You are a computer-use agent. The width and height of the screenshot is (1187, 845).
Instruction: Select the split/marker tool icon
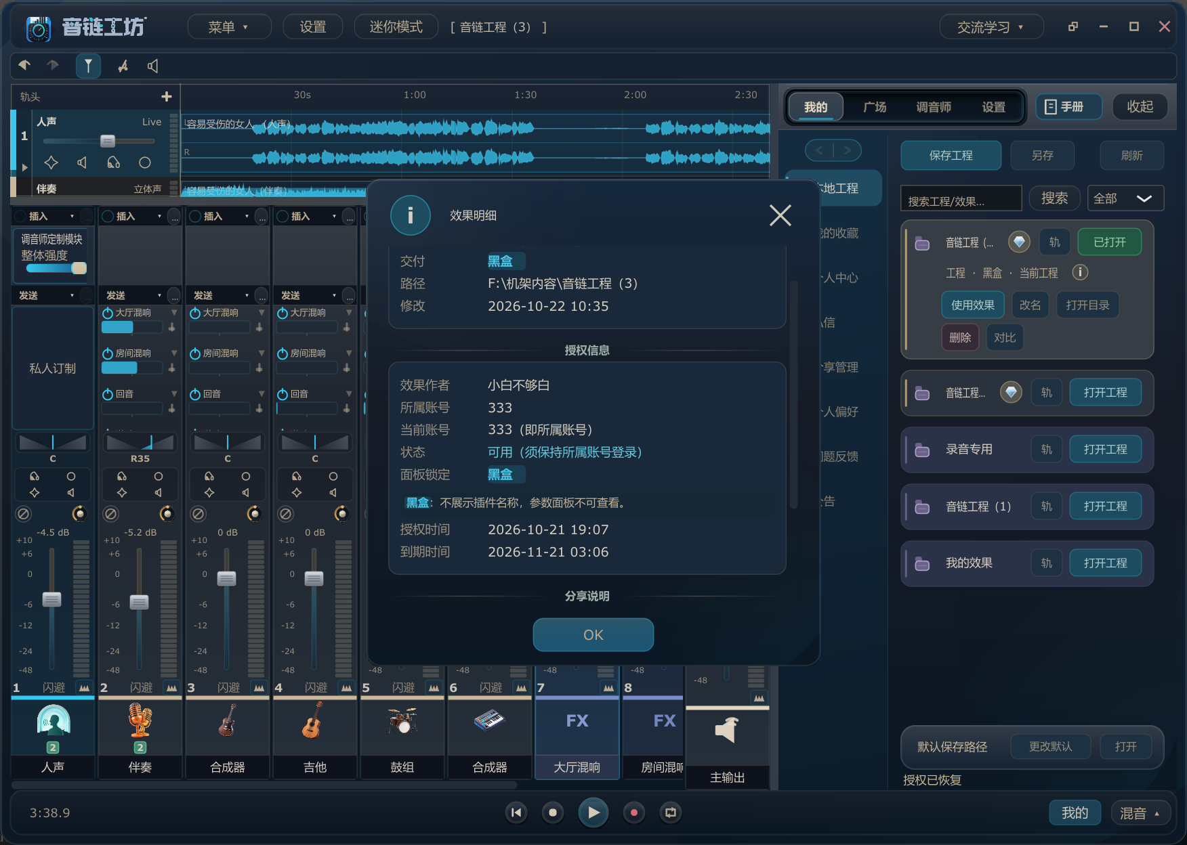(88, 66)
